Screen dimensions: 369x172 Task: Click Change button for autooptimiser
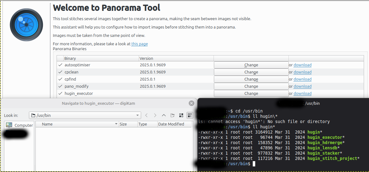(x=251, y=65)
